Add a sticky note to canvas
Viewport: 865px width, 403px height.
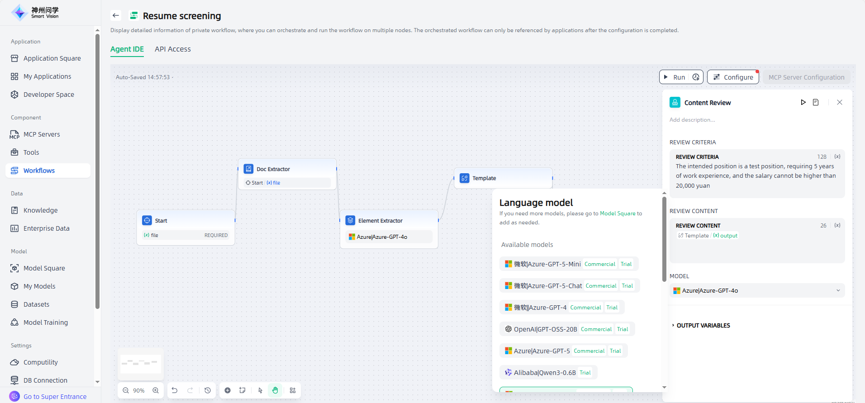click(242, 390)
